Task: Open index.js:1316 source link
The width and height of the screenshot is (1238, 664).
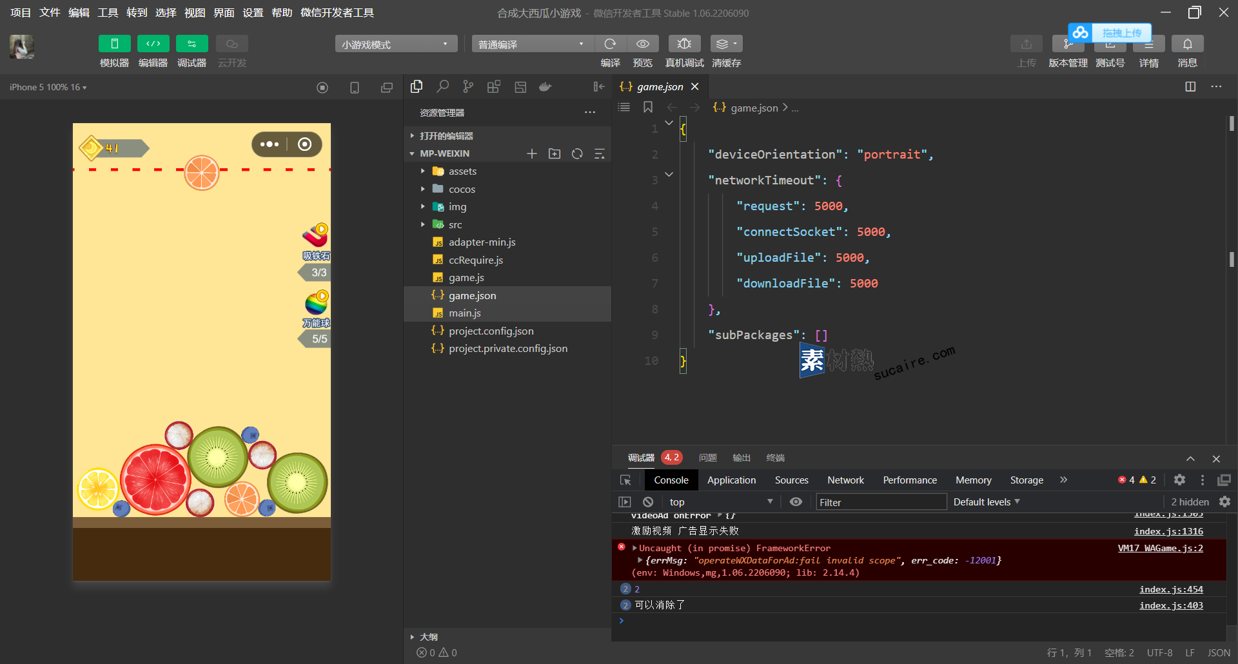Action: pos(1168,531)
